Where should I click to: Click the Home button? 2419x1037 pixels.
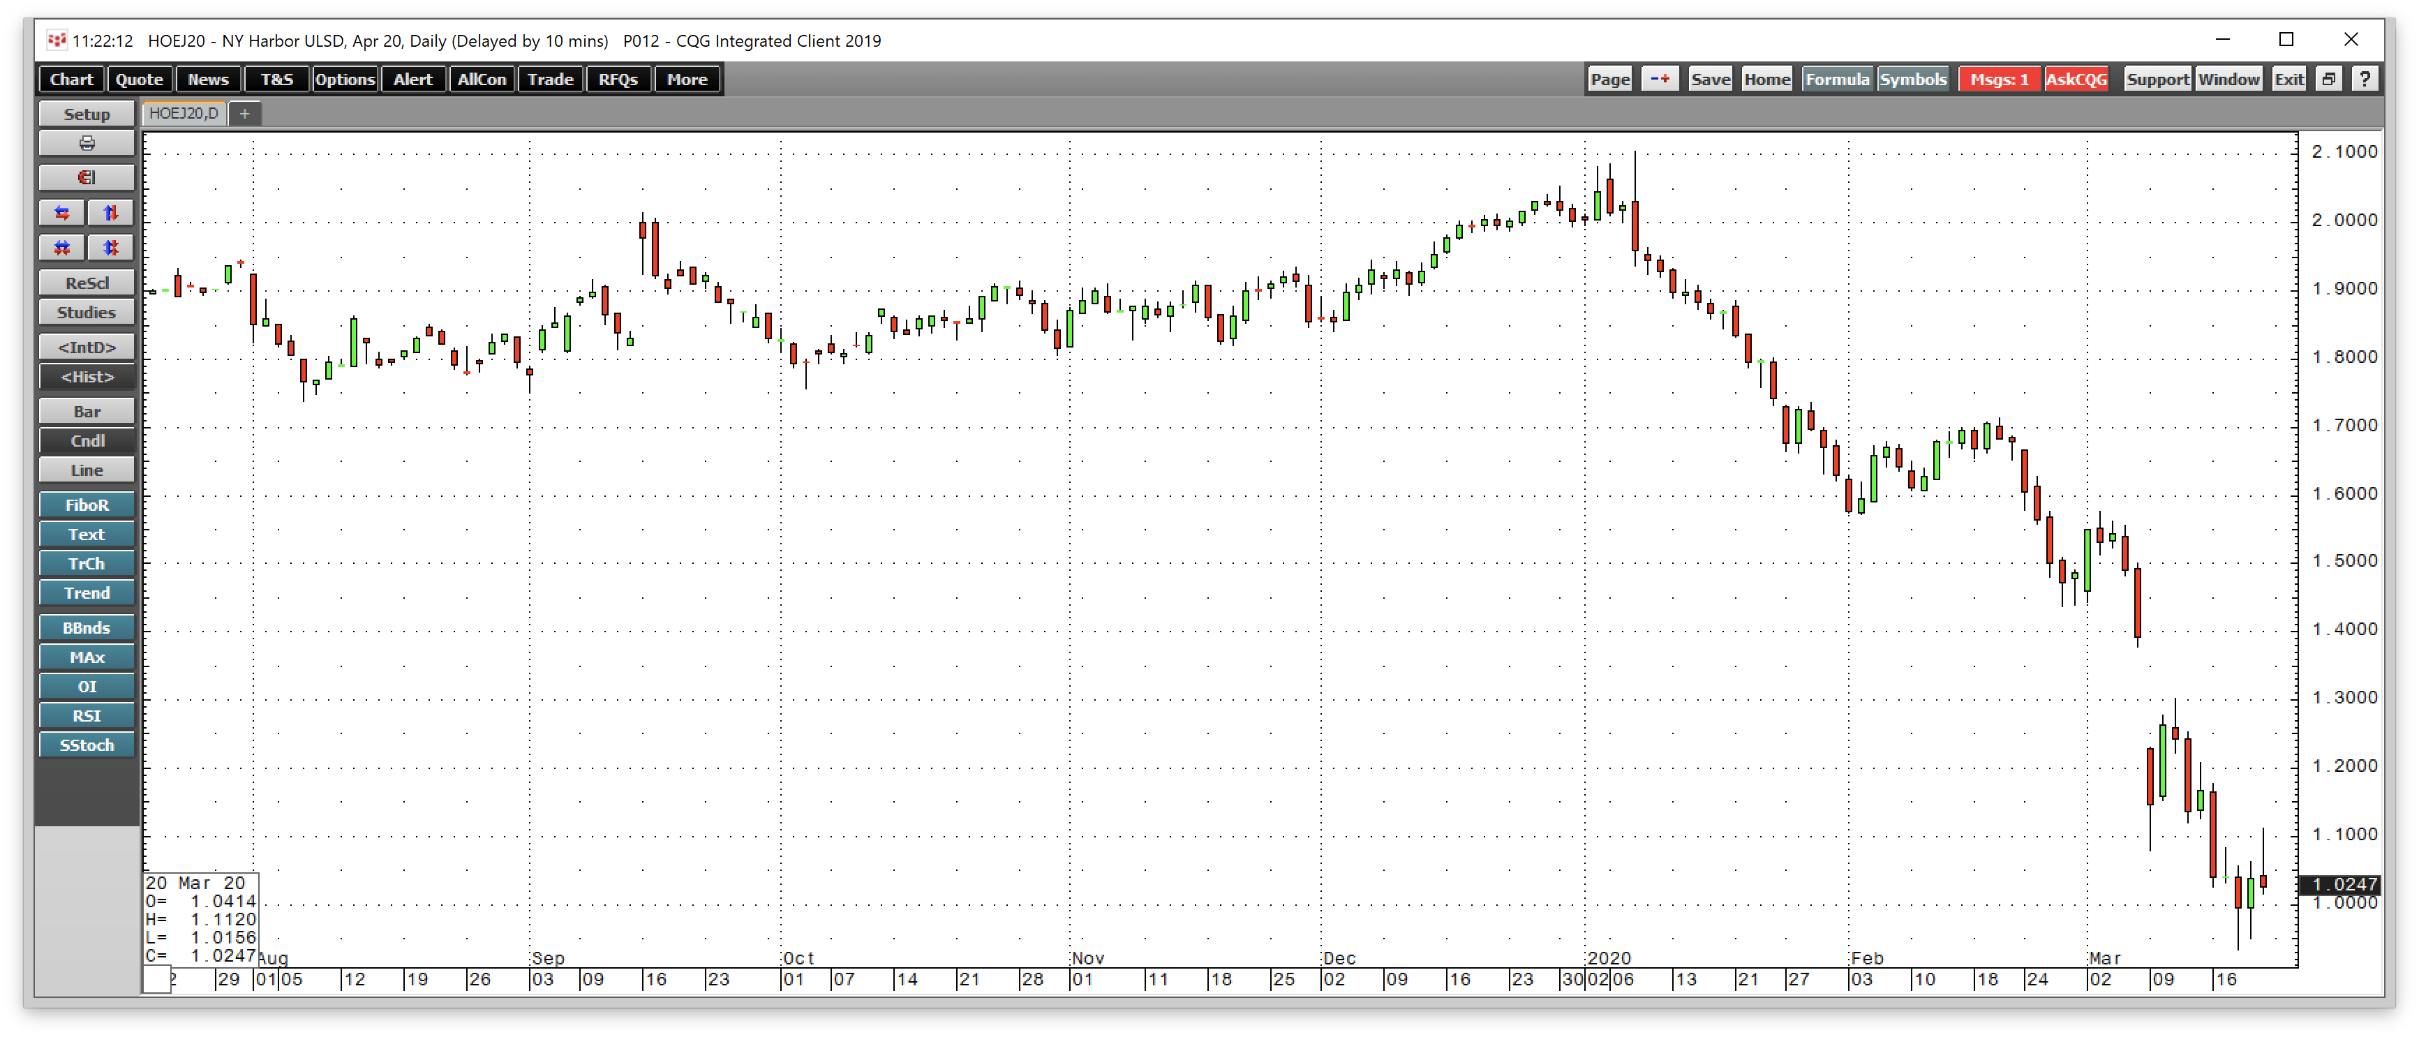[x=1766, y=79]
